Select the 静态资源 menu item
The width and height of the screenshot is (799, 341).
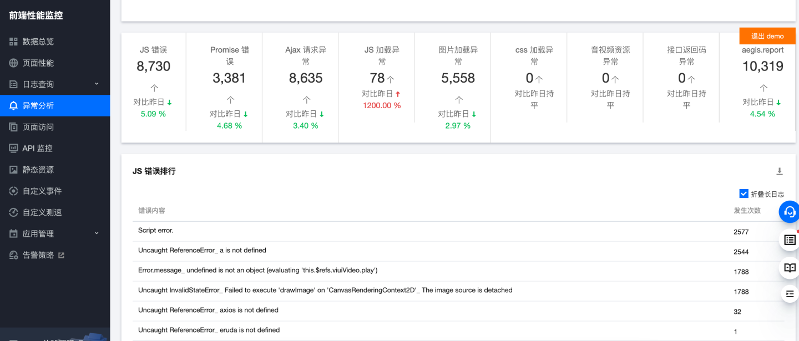pyautogui.click(x=38, y=170)
